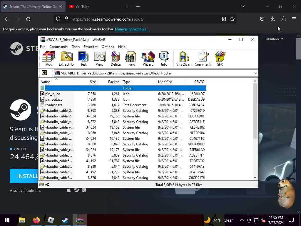Sort file list by Modified column
The width and height of the screenshot is (301, 226).
pos(171,82)
